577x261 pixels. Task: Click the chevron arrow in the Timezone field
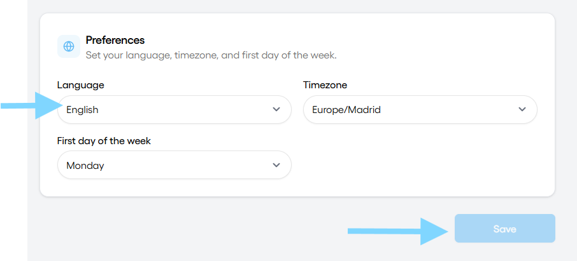pyautogui.click(x=522, y=109)
